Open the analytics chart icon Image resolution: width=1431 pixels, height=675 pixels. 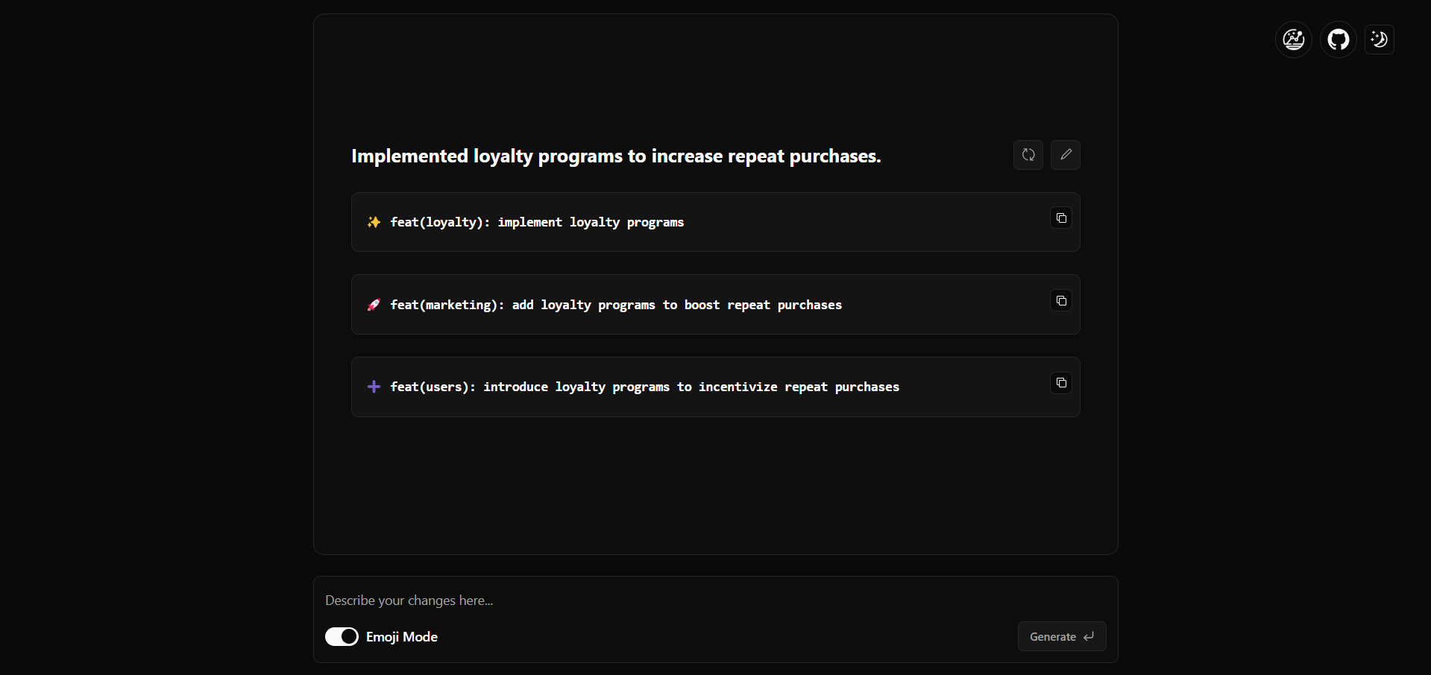(1293, 39)
